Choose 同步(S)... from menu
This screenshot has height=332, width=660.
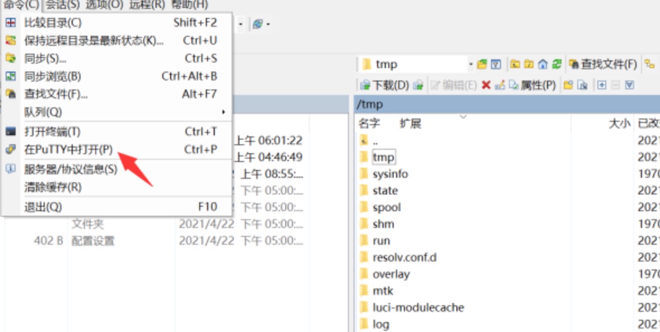[x=117, y=59]
